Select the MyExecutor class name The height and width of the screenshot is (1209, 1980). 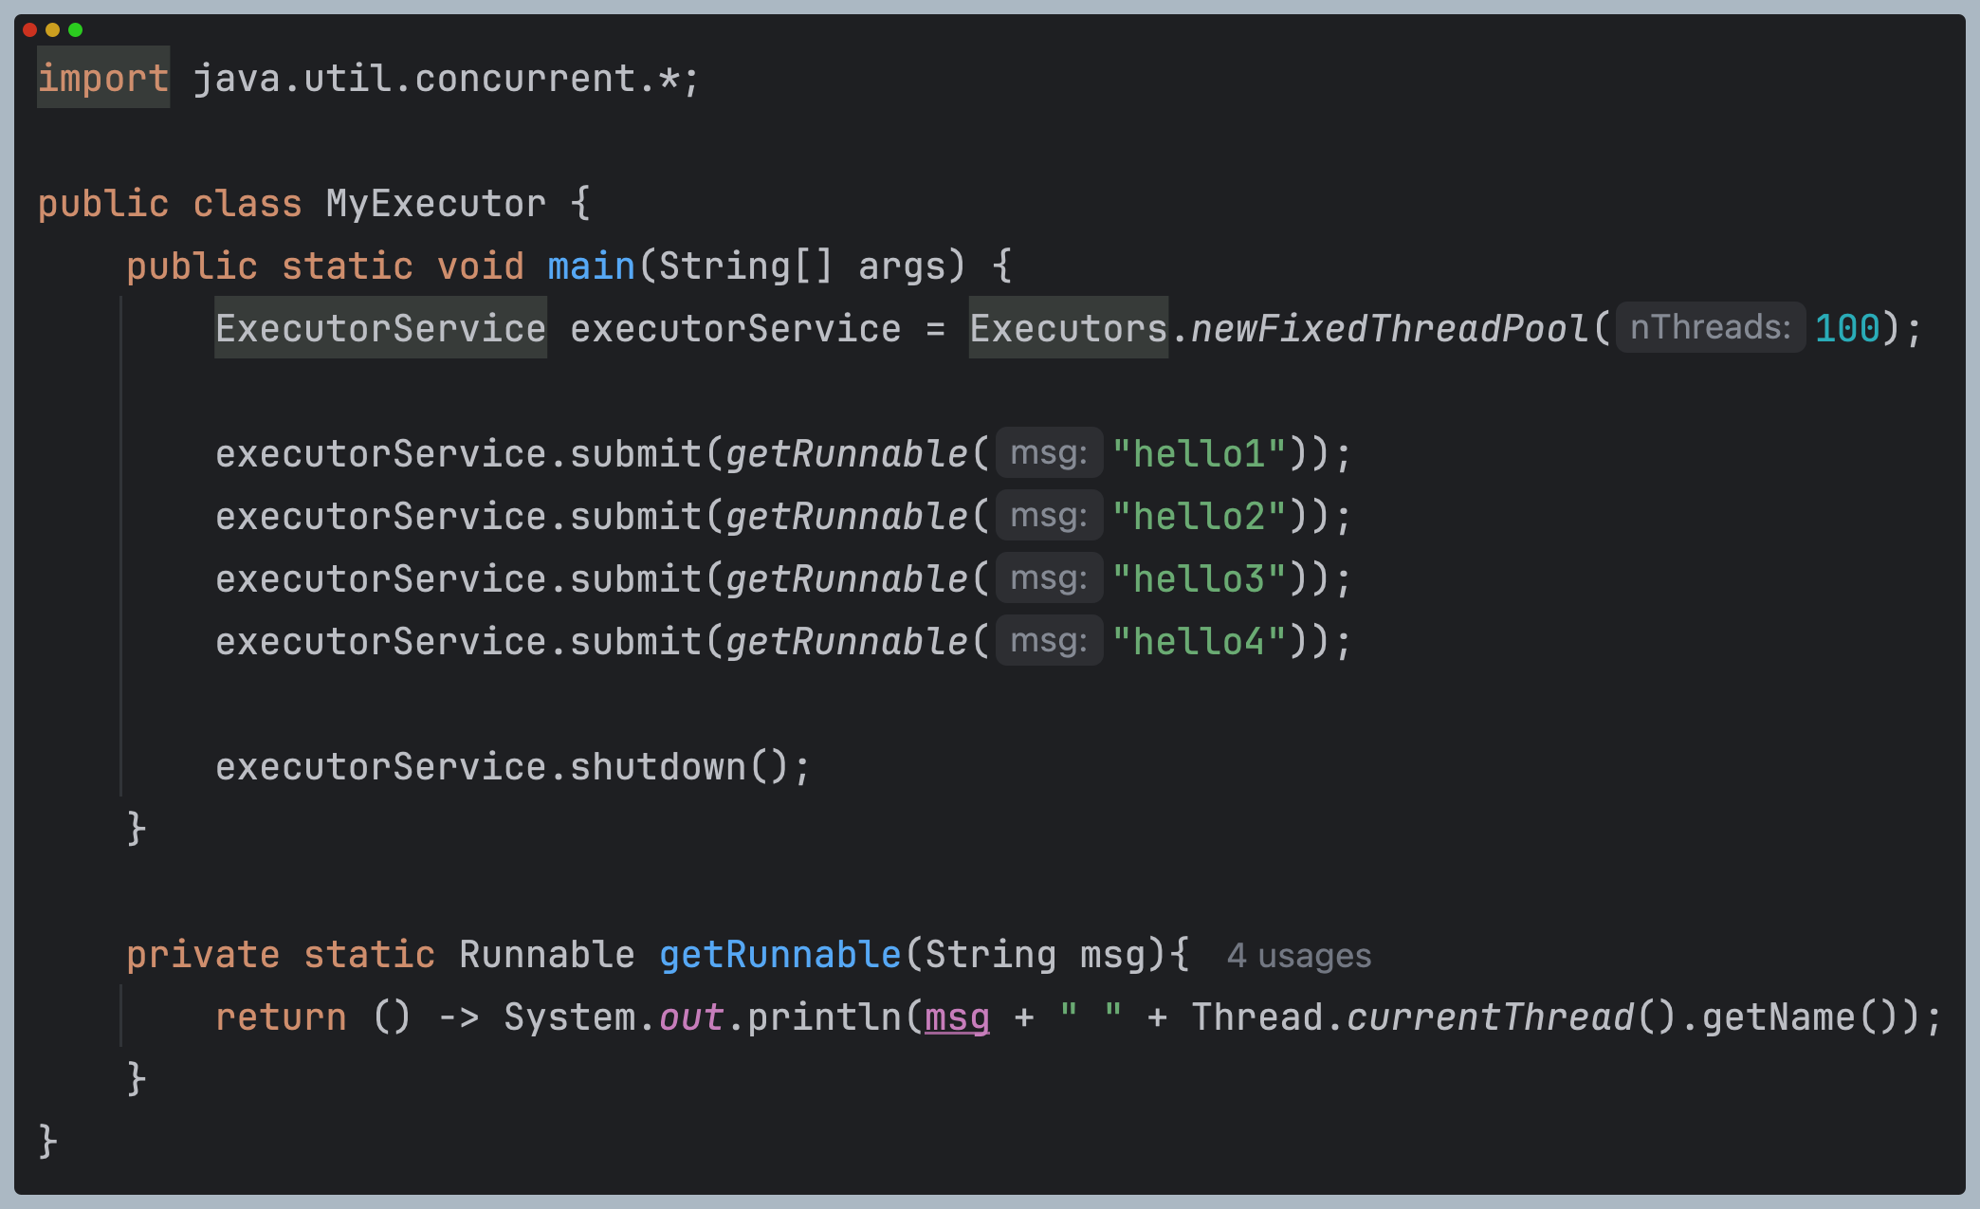[x=435, y=203]
